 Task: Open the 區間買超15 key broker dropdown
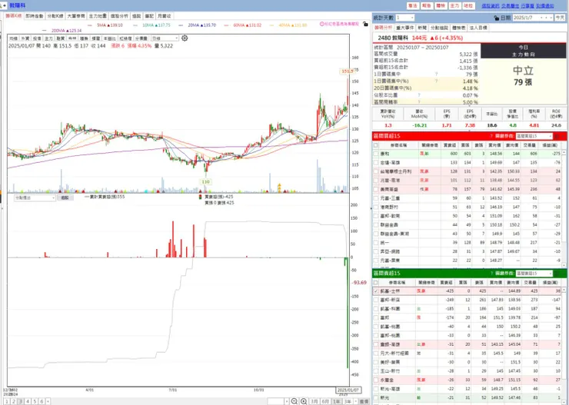[534, 136]
